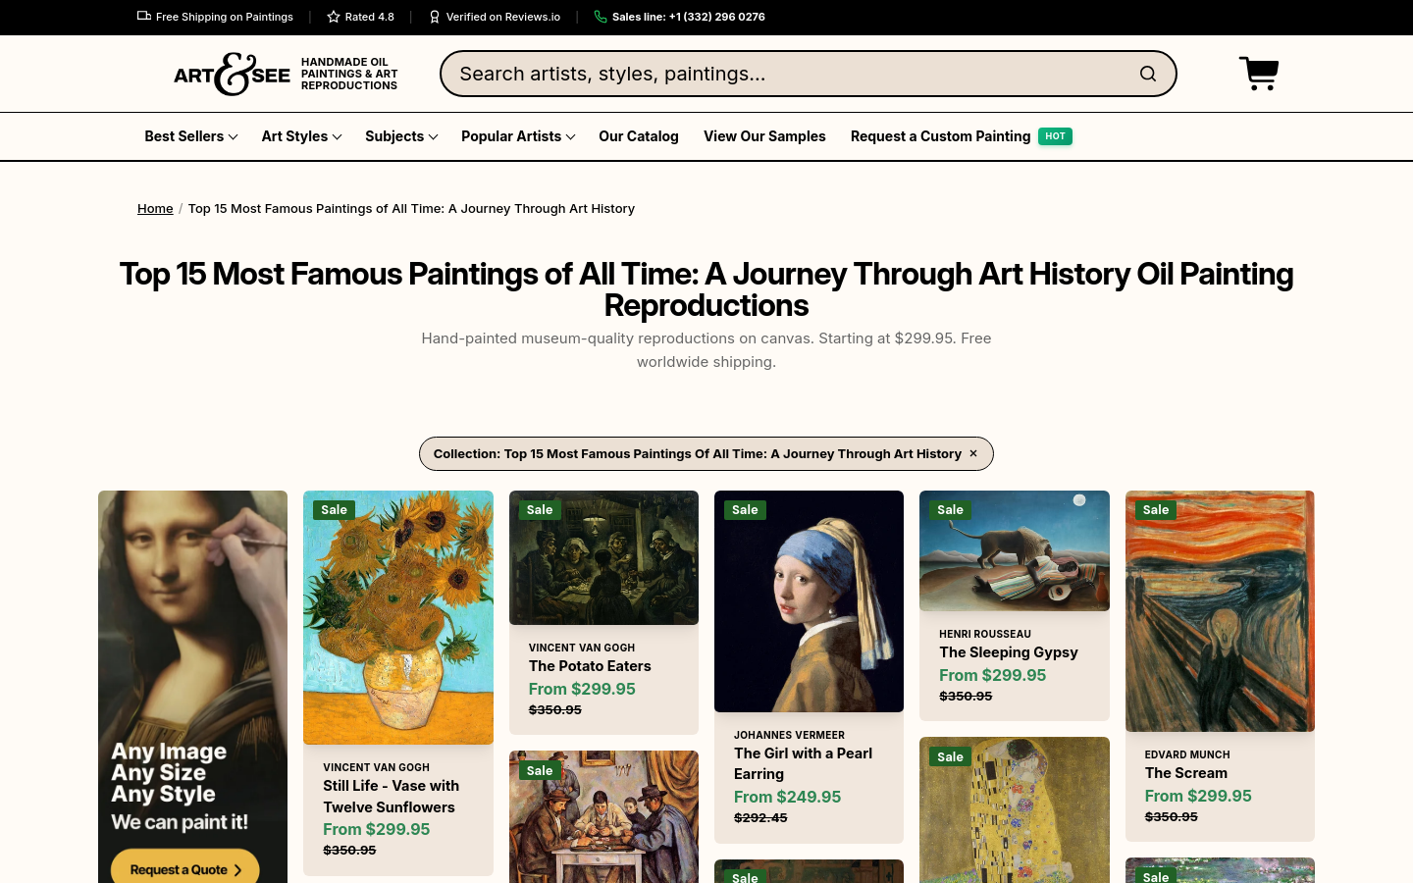Open The Potato Eaters painting image
Image resolution: width=1413 pixels, height=883 pixels.
tap(603, 557)
